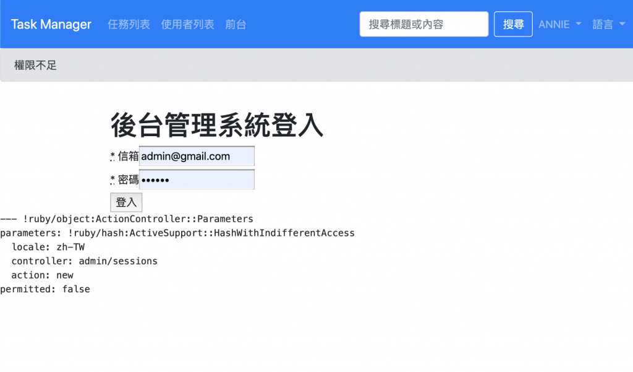Go to 任務列表 nav link
The width and height of the screenshot is (633, 372).
point(129,24)
